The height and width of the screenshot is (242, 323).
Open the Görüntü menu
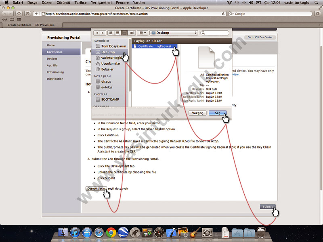[x=63, y=2]
